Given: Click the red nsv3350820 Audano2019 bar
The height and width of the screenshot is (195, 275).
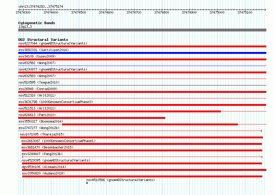Looking at the screenshot, I should pyautogui.click(x=142, y=176).
